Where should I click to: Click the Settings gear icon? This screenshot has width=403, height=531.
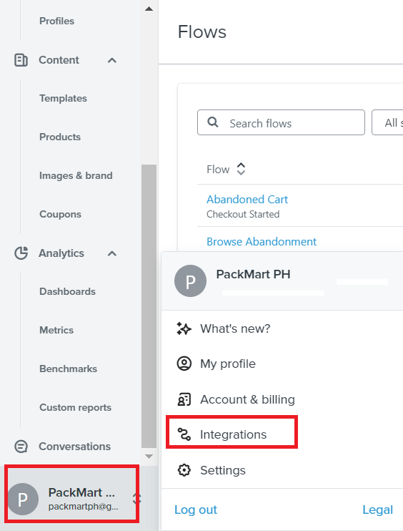tap(184, 470)
